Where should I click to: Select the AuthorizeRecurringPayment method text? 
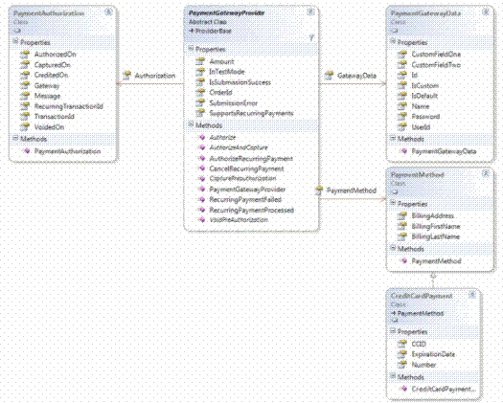coord(251,158)
